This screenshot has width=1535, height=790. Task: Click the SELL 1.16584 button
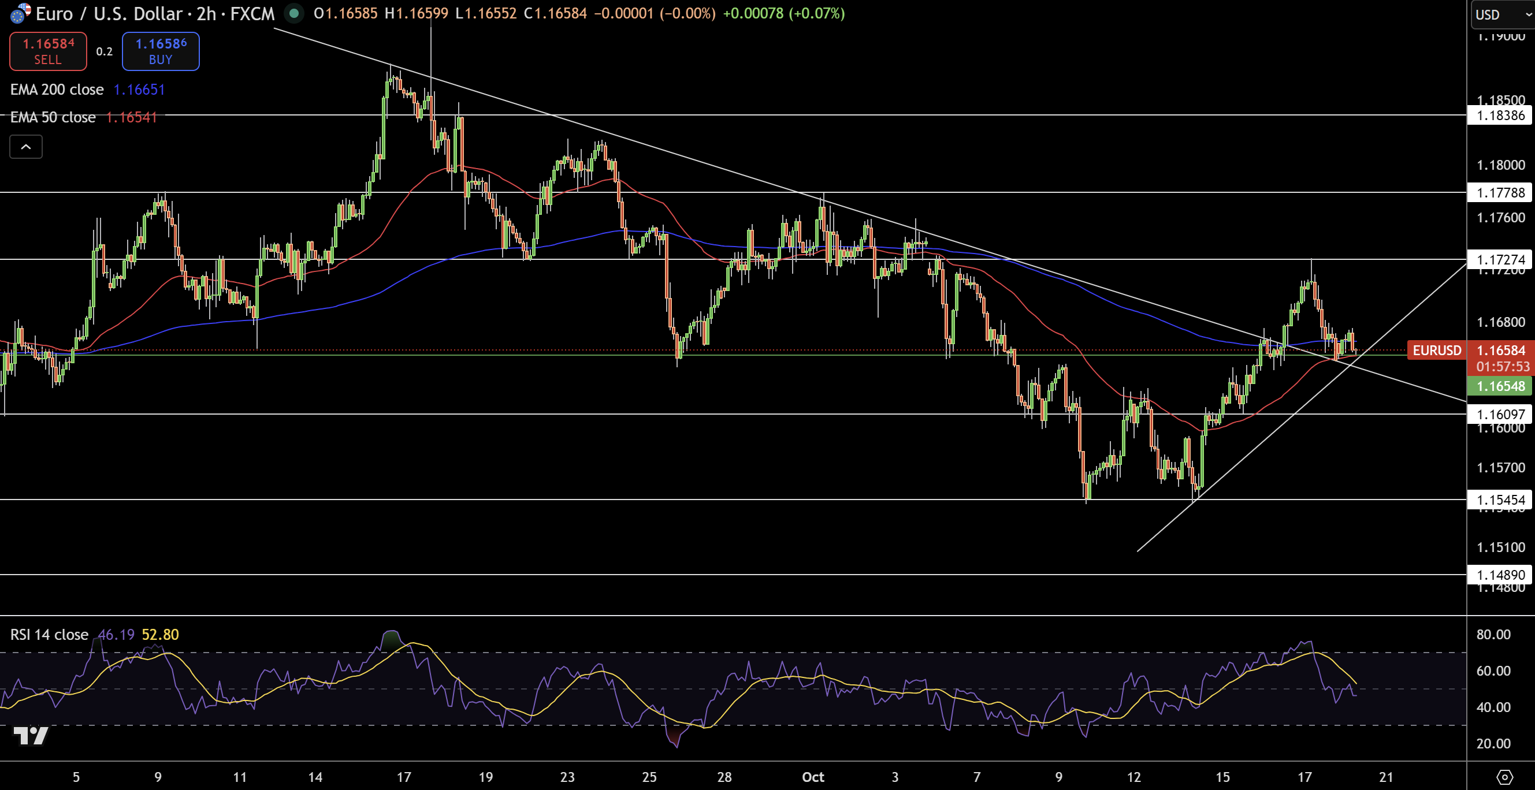49,51
